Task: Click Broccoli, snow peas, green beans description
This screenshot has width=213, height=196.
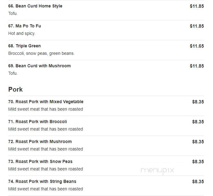Action: (41, 53)
